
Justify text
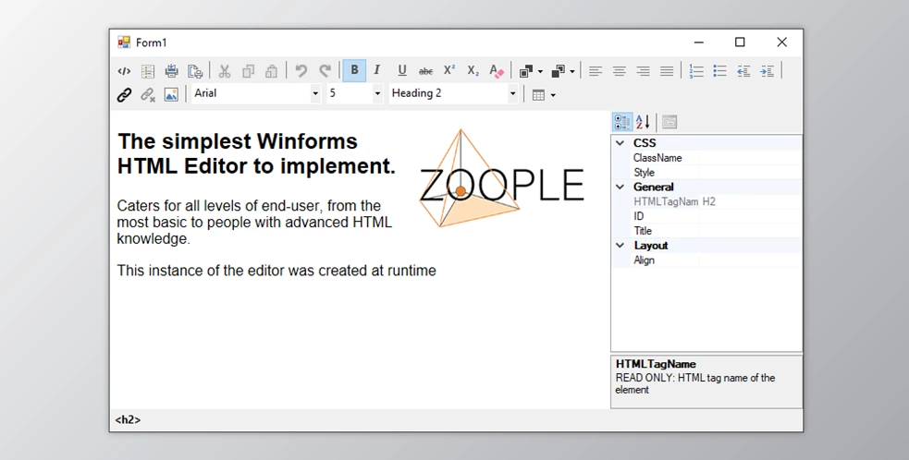667,71
